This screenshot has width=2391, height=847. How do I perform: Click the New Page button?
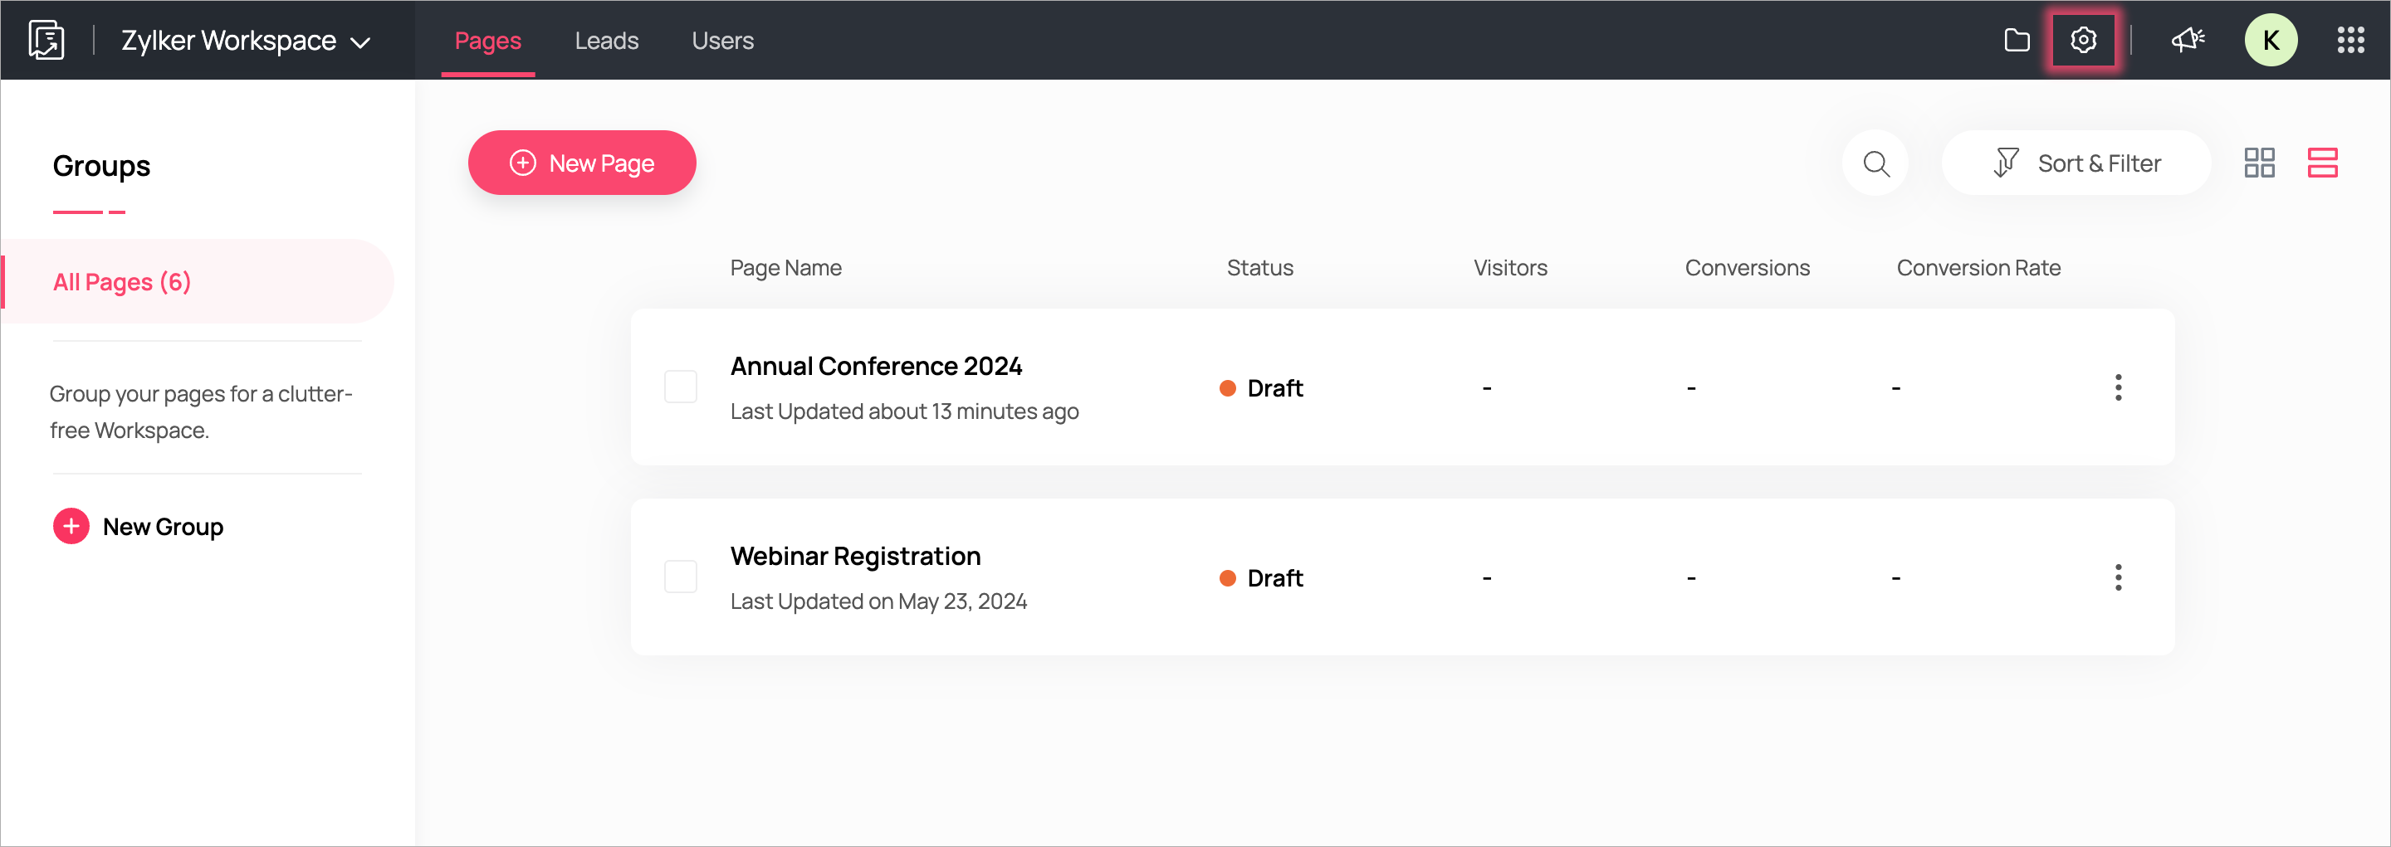(x=582, y=163)
